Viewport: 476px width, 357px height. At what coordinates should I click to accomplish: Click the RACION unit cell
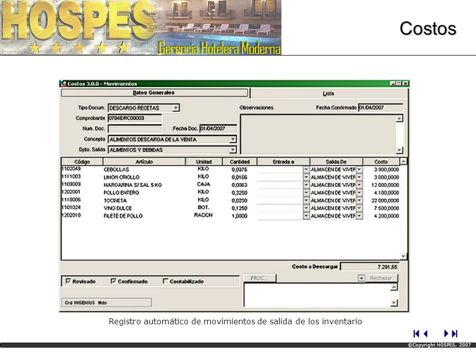point(203,215)
